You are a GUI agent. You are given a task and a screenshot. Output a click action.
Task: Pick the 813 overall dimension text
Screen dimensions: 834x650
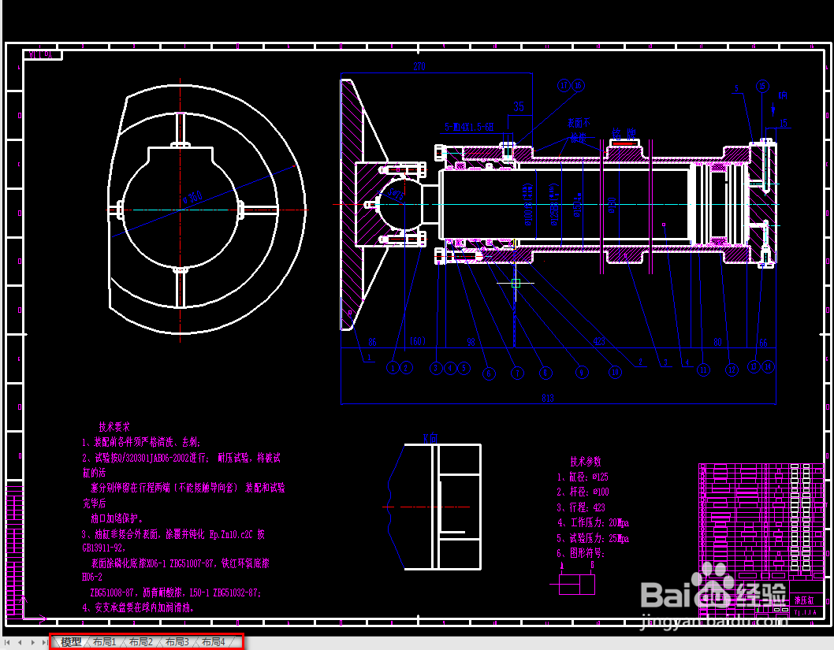click(x=547, y=398)
